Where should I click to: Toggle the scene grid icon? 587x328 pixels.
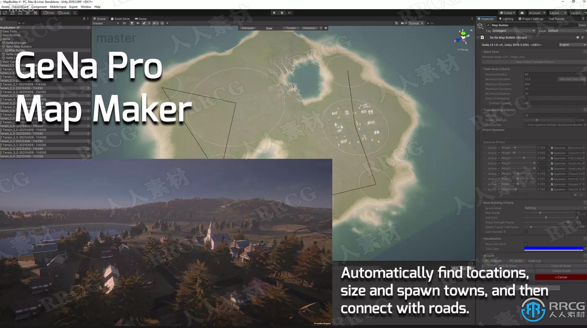[x=163, y=23]
